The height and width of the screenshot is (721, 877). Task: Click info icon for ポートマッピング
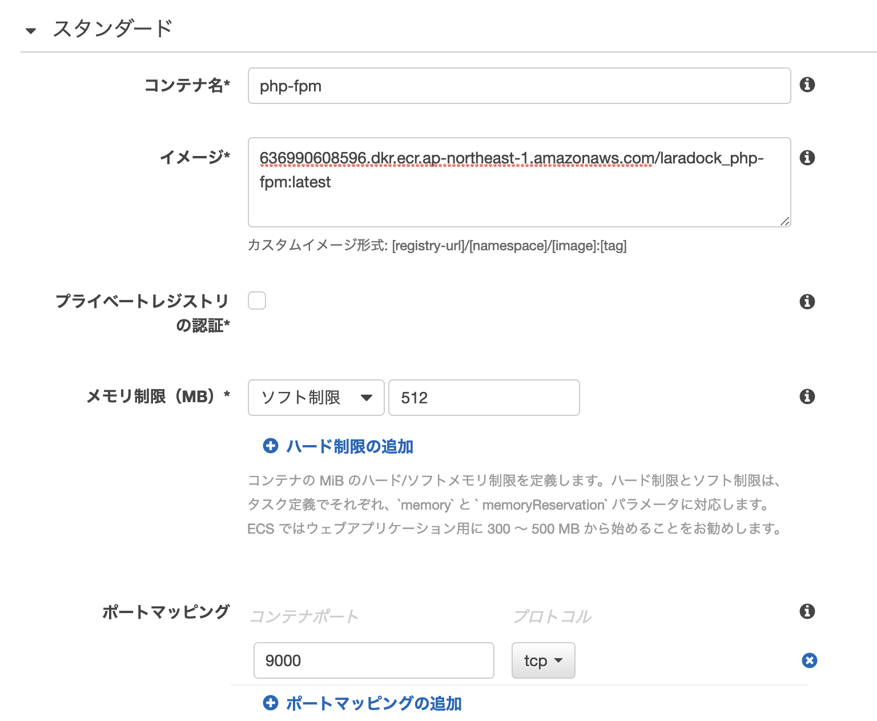click(807, 611)
